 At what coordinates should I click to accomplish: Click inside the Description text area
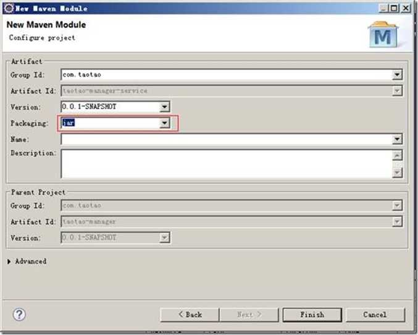(x=227, y=164)
